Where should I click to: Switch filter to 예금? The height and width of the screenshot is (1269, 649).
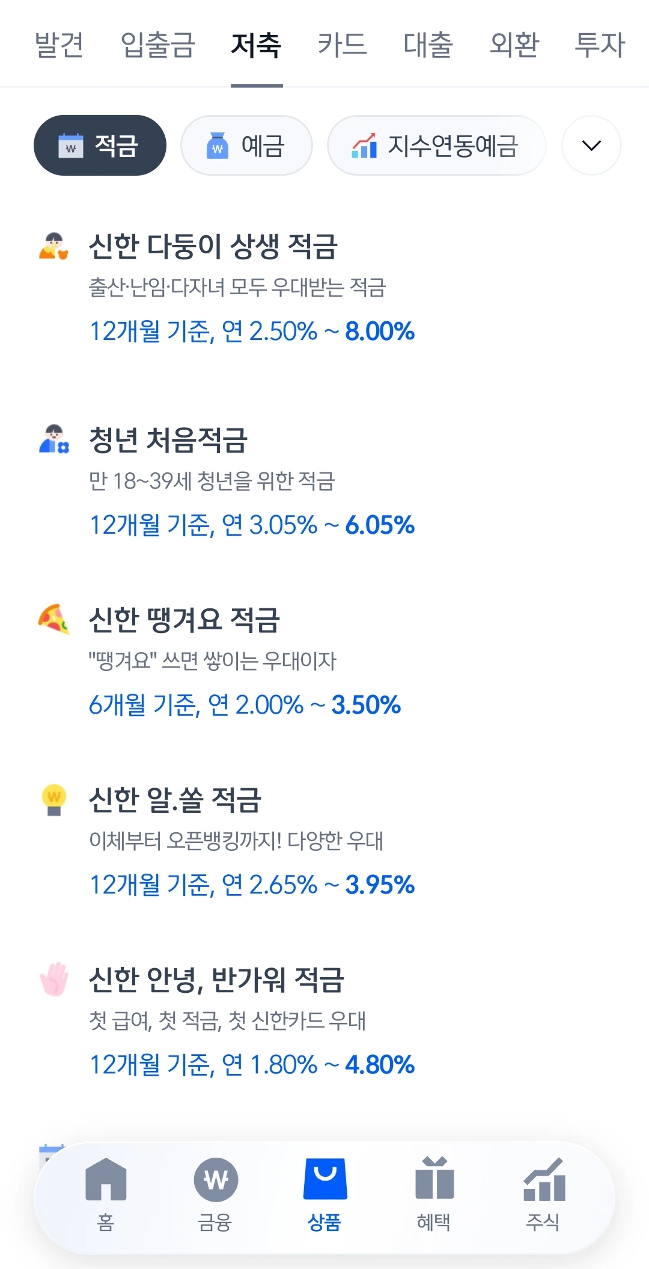point(246,146)
